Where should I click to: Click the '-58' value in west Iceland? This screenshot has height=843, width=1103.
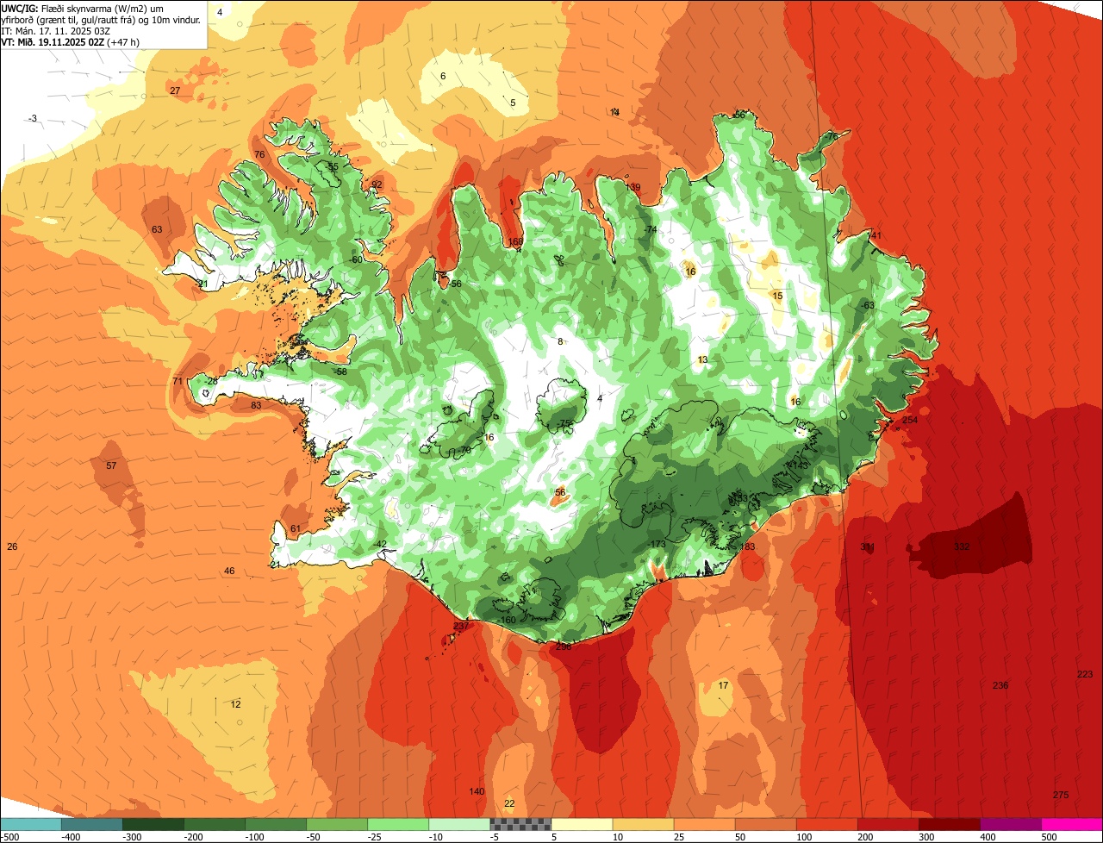341,372
